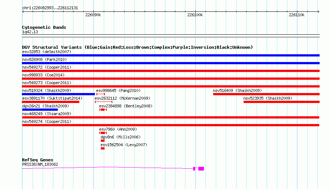This screenshot has height=189, width=330.
Task: Select the blue esv32853 gain bar
Action: point(171,55)
